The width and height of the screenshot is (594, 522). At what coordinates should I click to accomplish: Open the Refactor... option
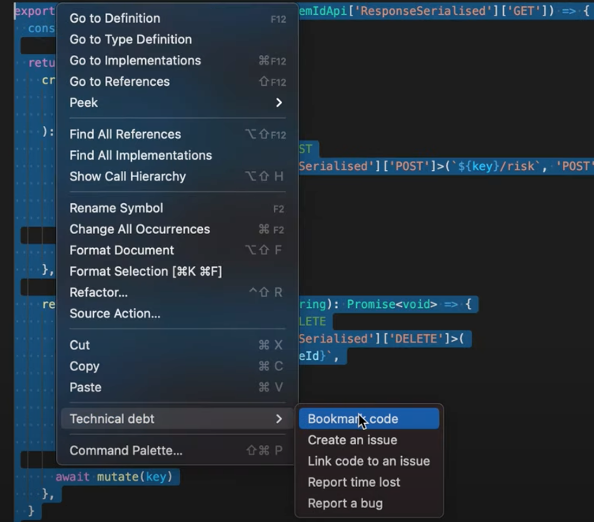point(177,292)
